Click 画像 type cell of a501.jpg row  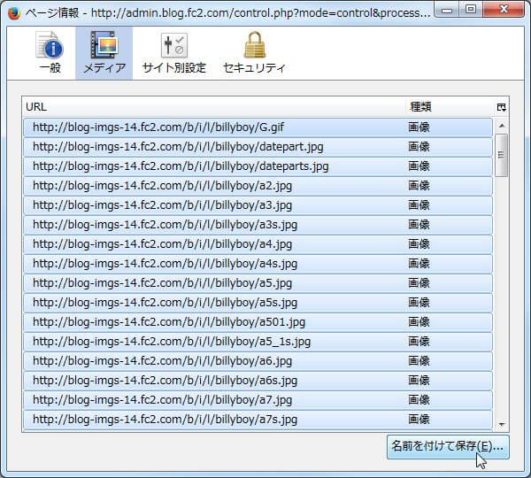tap(419, 322)
